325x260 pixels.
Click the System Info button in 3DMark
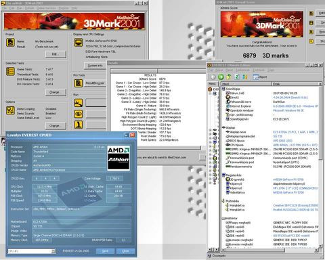tap(95, 66)
